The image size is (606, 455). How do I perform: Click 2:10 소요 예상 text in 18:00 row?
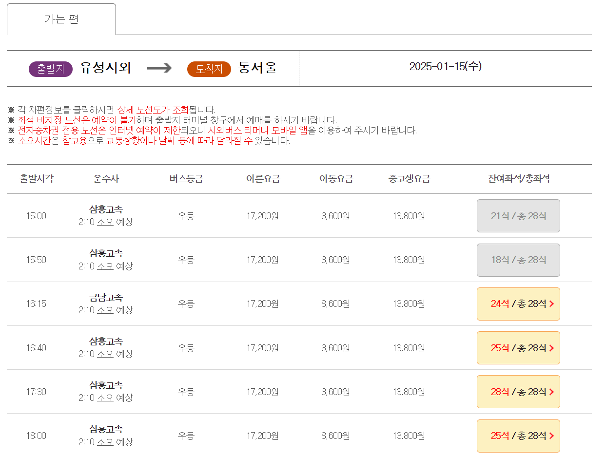pyautogui.click(x=106, y=442)
